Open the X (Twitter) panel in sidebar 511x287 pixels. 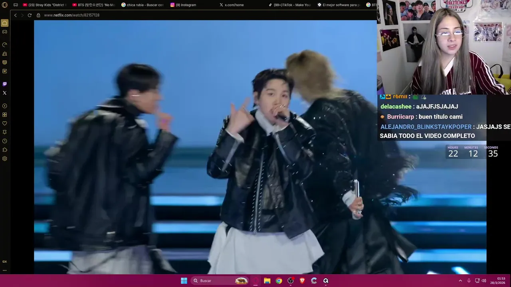(5, 93)
